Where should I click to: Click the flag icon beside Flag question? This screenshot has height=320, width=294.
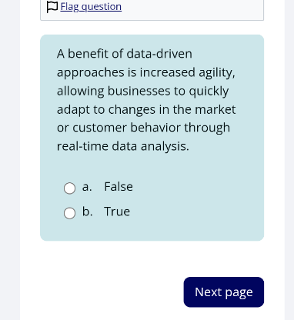click(52, 7)
